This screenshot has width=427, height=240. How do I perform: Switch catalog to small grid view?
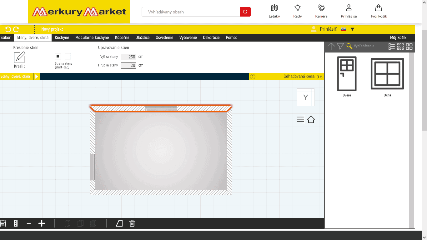400,47
